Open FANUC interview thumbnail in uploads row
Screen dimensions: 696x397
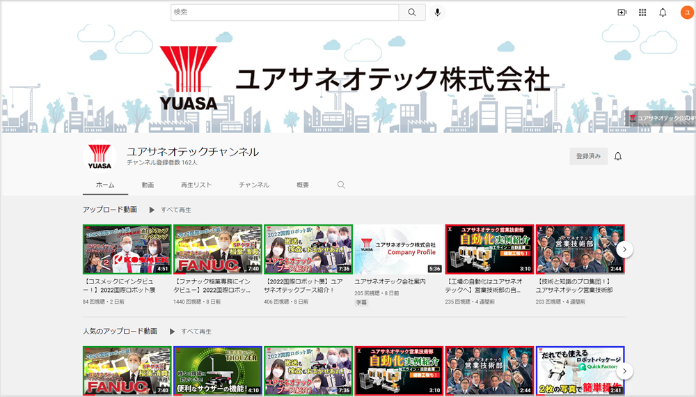click(217, 249)
